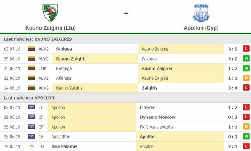This screenshot has height=151, width=251.
Task: Open the Suduva team link
Action: [x=64, y=49]
